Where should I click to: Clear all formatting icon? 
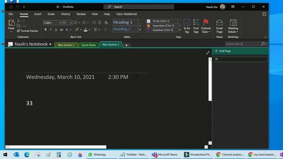(x=106, y=23)
